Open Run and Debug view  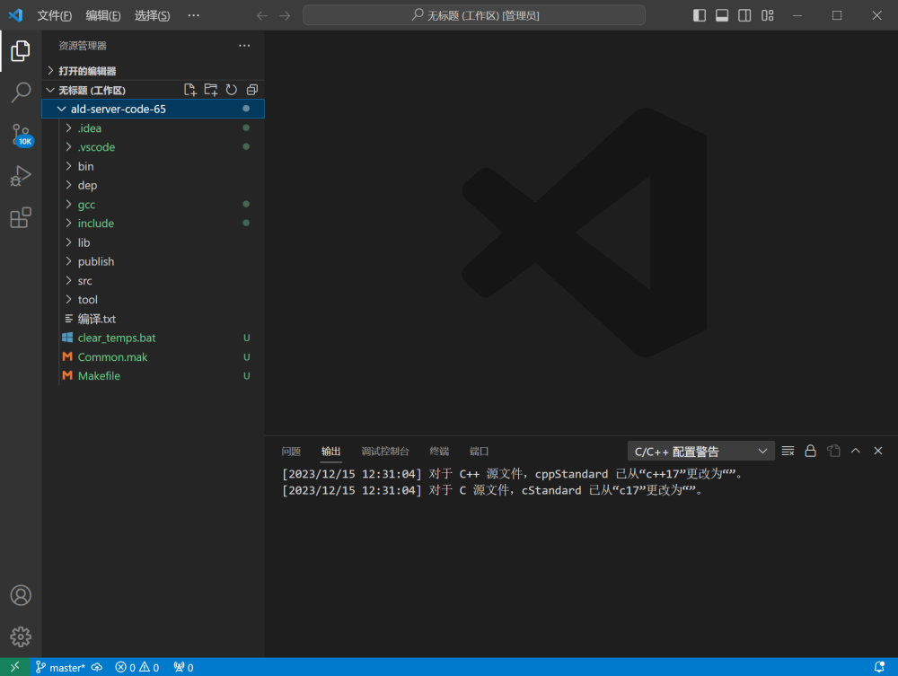click(21, 176)
